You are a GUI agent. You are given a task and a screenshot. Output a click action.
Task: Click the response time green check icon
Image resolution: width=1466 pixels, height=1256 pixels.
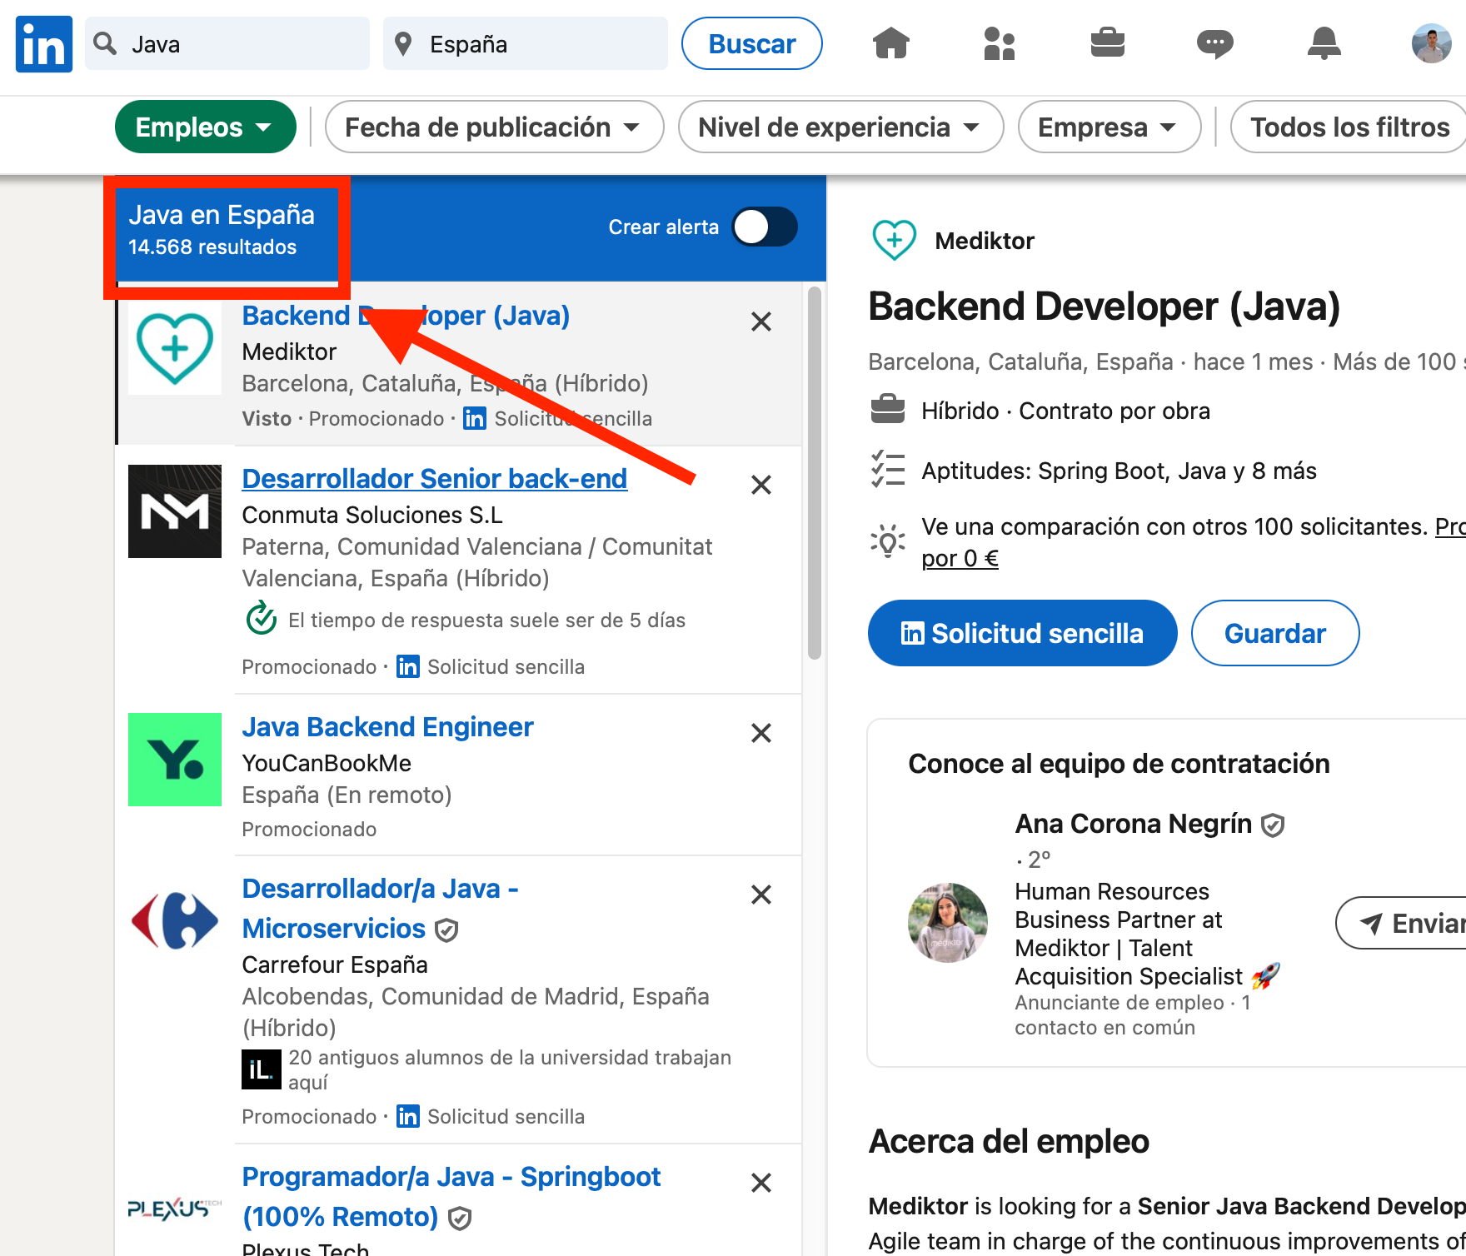click(262, 618)
